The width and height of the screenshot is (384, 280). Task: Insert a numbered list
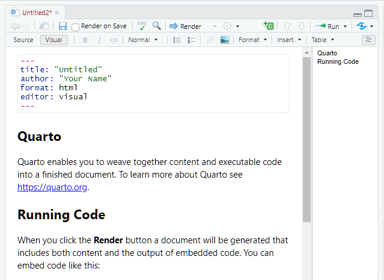coord(191,40)
